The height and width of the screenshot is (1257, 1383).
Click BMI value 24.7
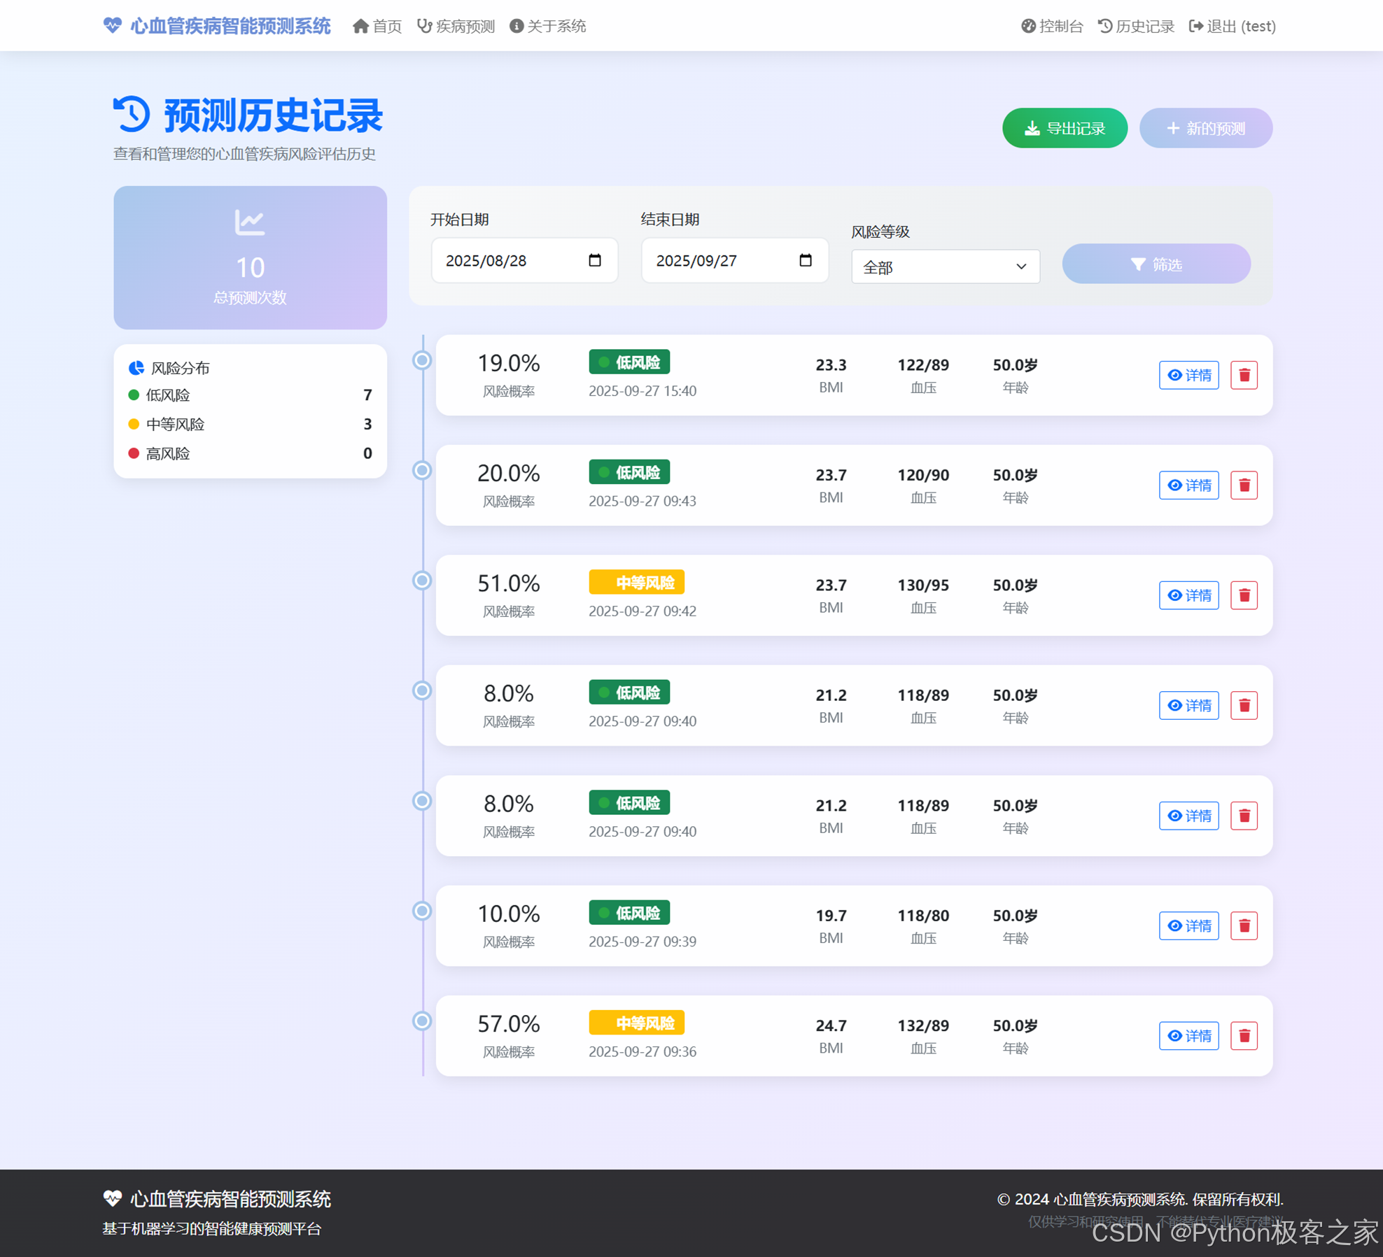pyautogui.click(x=831, y=1026)
